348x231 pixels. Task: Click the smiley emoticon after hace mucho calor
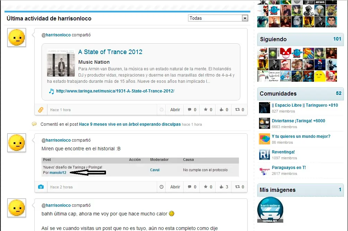point(171,213)
